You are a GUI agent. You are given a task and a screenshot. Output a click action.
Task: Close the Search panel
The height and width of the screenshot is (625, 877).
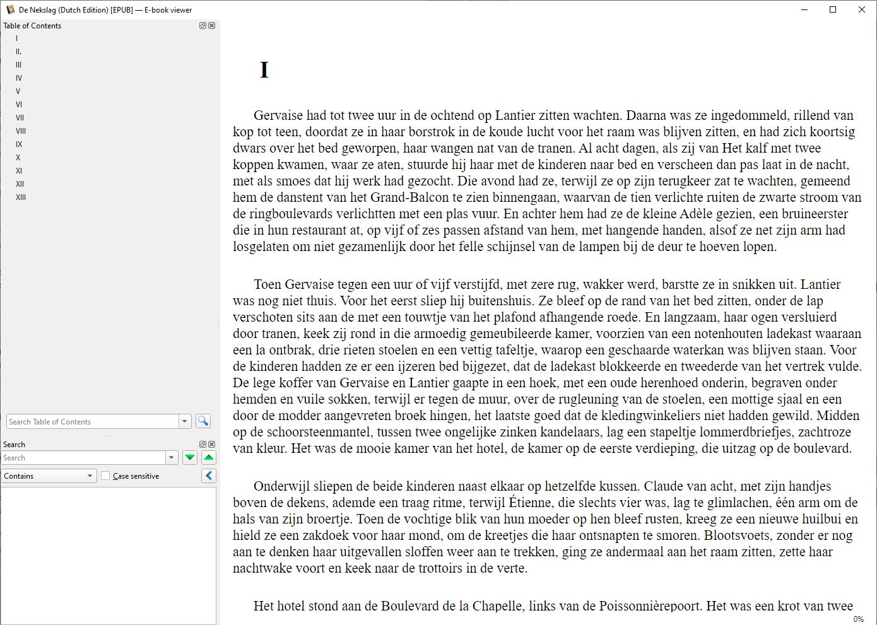(x=212, y=445)
